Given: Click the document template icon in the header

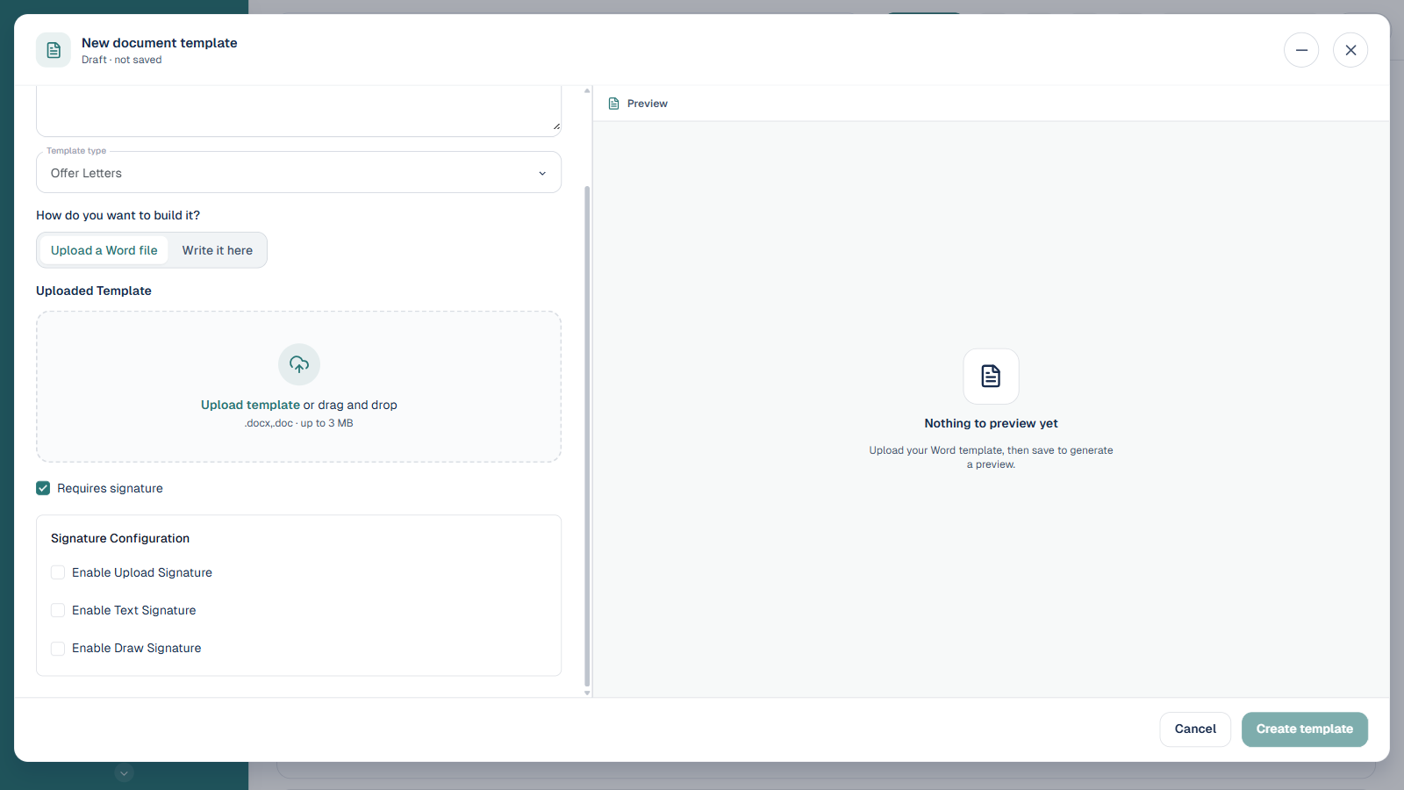Looking at the screenshot, I should coord(54,50).
